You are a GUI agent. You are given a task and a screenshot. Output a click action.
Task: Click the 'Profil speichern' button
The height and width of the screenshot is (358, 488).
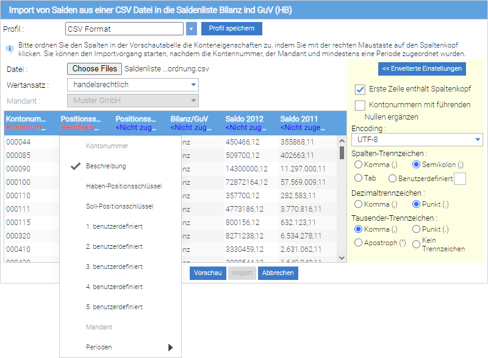[x=231, y=29]
